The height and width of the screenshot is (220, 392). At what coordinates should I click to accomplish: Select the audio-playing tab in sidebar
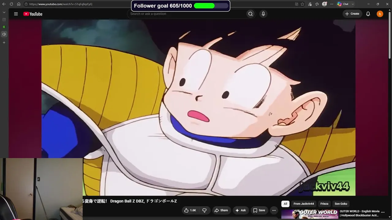pos(4,34)
